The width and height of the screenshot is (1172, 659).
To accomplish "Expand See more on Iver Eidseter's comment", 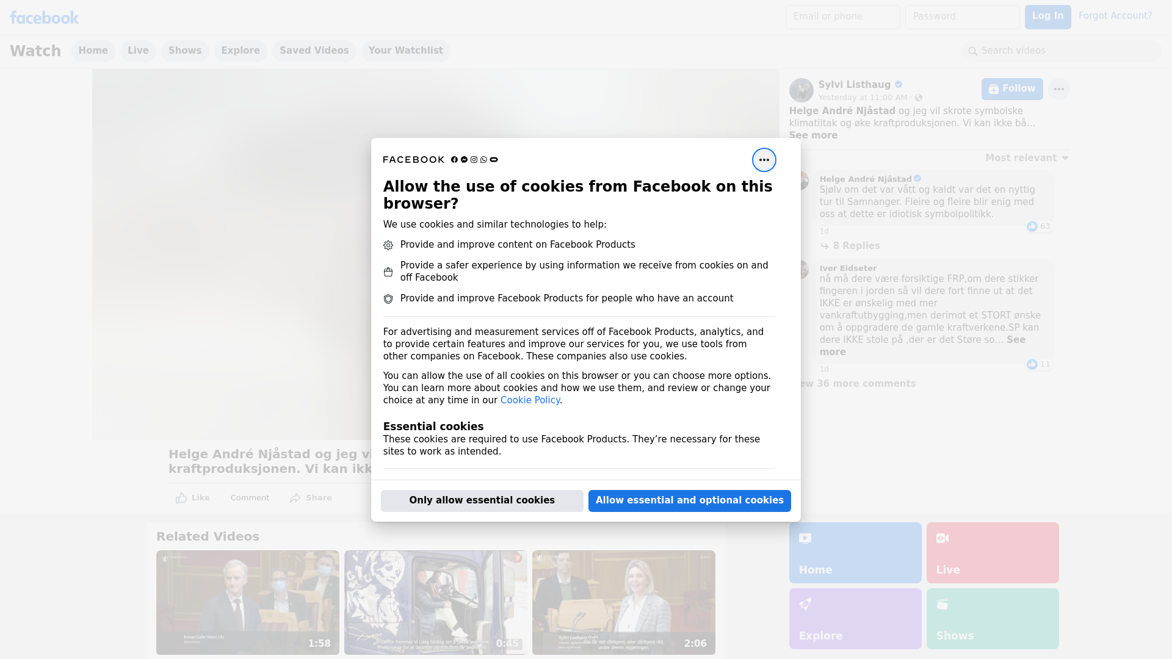I will click(x=1016, y=340).
